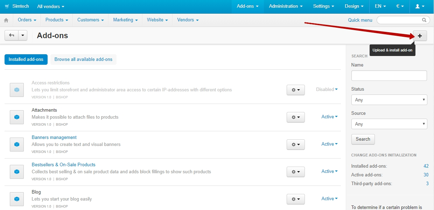Screen dimensions: 434x210
Task: Change Disabled status of Access restrictions
Action: pos(327,89)
